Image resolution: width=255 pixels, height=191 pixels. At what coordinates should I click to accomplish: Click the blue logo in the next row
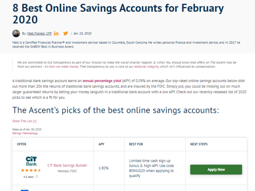pos(25,190)
